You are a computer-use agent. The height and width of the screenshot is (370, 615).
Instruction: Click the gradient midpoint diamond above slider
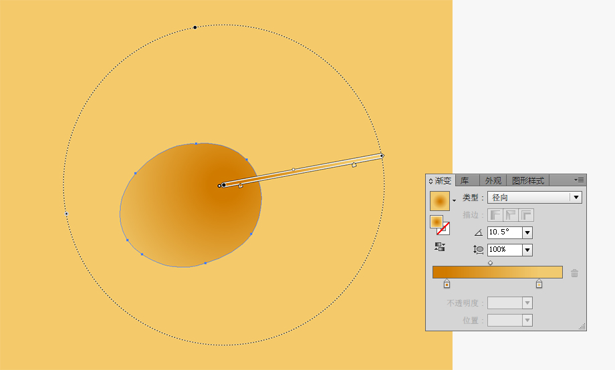coord(490,262)
